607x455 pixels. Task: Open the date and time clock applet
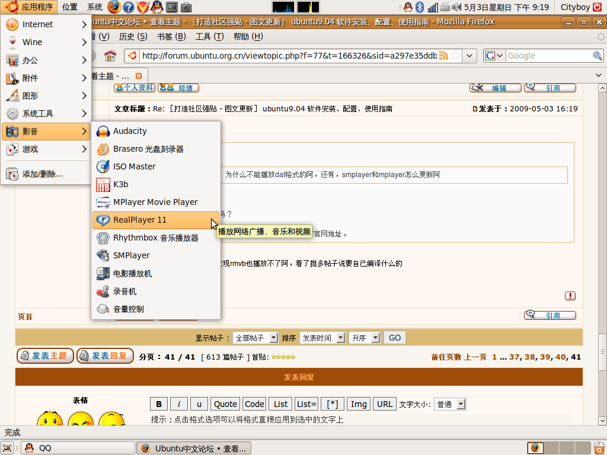click(506, 7)
